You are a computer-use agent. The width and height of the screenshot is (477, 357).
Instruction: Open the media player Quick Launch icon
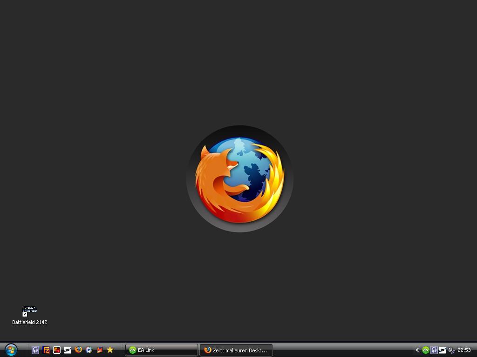click(89, 350)
